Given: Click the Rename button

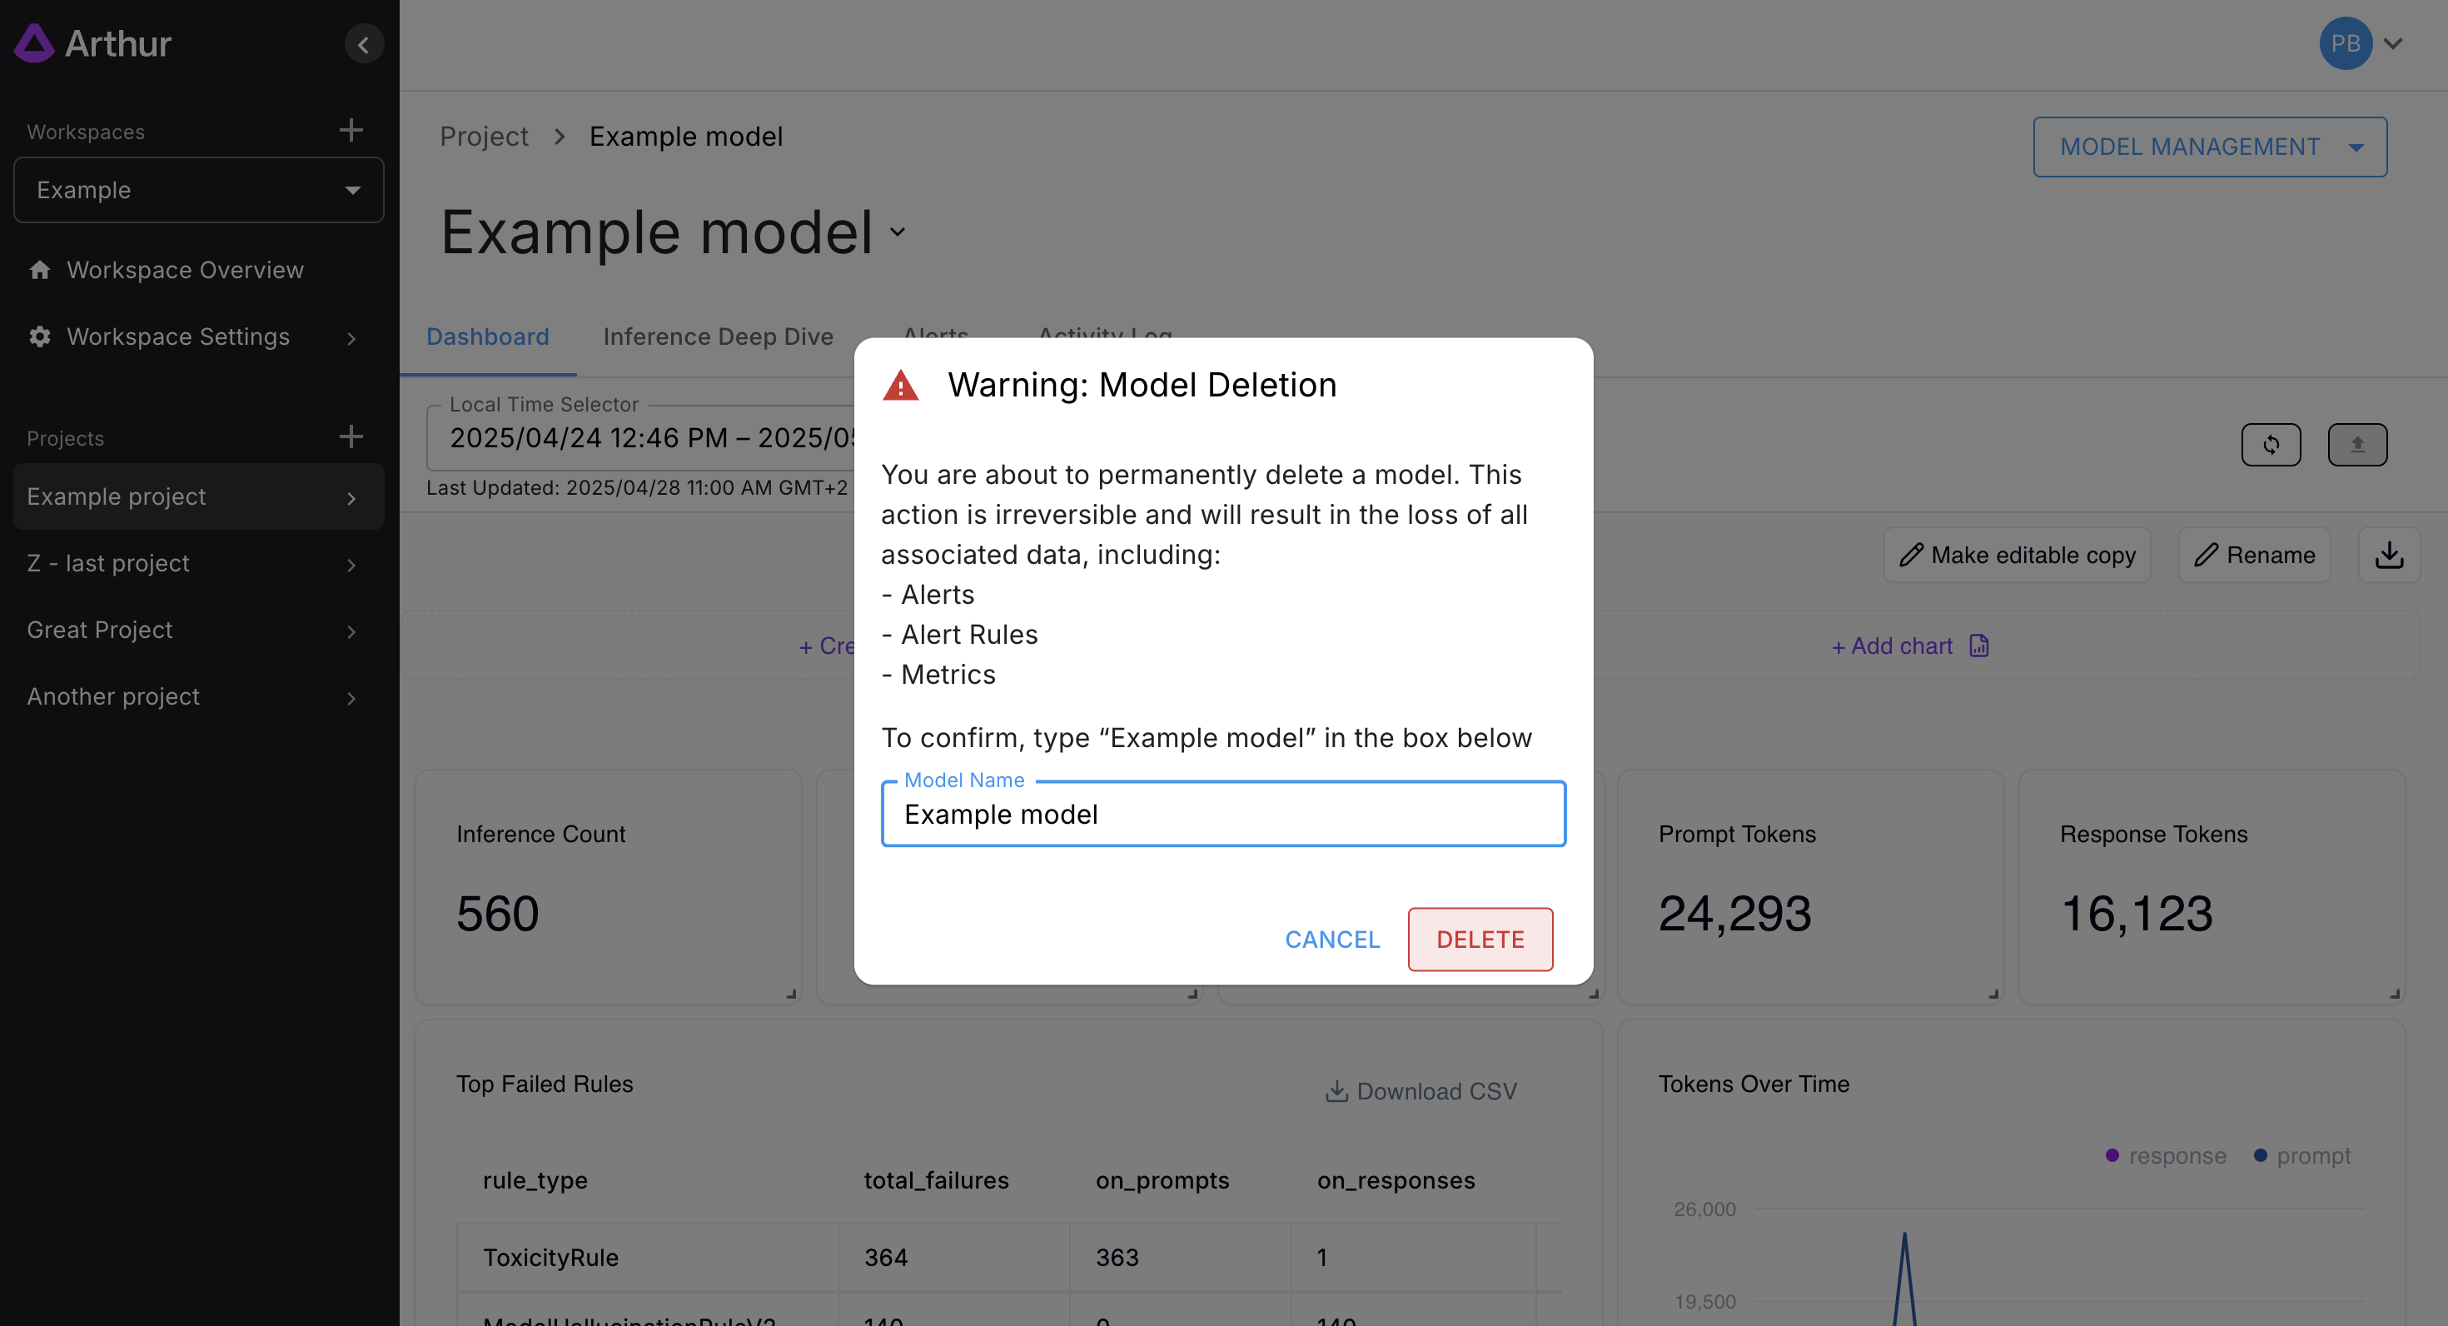Looking at the screenshot, I should tap(2254, 555).
